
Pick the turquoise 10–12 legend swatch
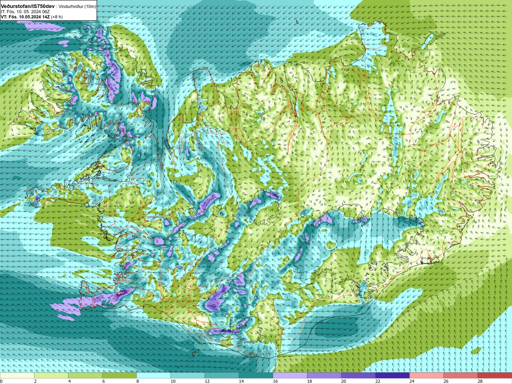click(x=188, y=376)
